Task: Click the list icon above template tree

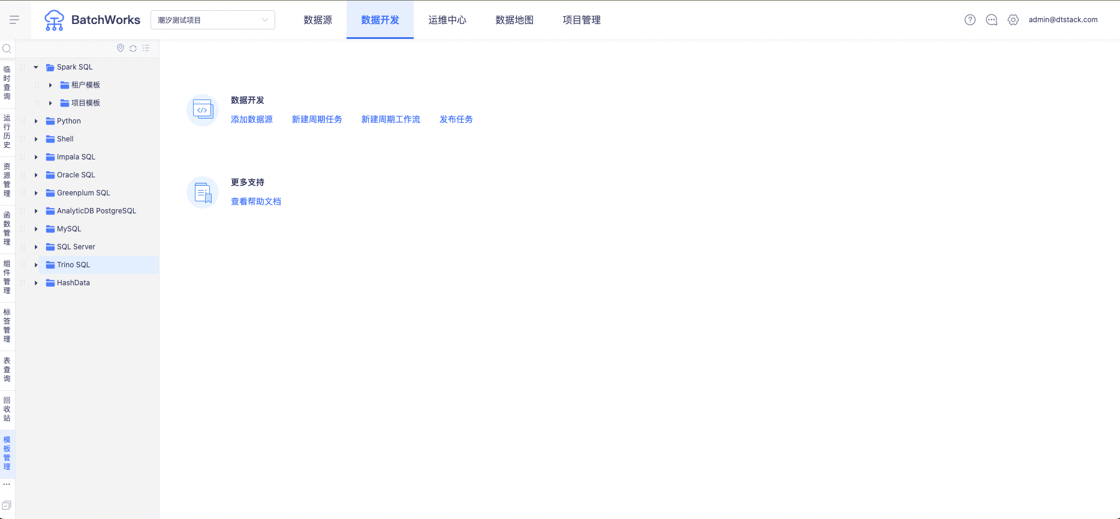Action: 146,48
